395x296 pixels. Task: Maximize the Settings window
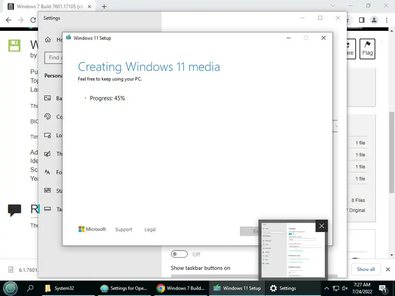[x=320, y=18]
